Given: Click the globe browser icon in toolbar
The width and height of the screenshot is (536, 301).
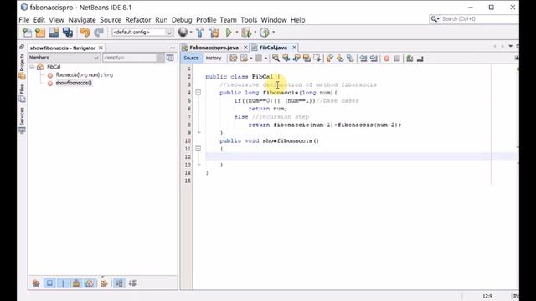Looking at the screenshot, I should click(x=183, y=33).
